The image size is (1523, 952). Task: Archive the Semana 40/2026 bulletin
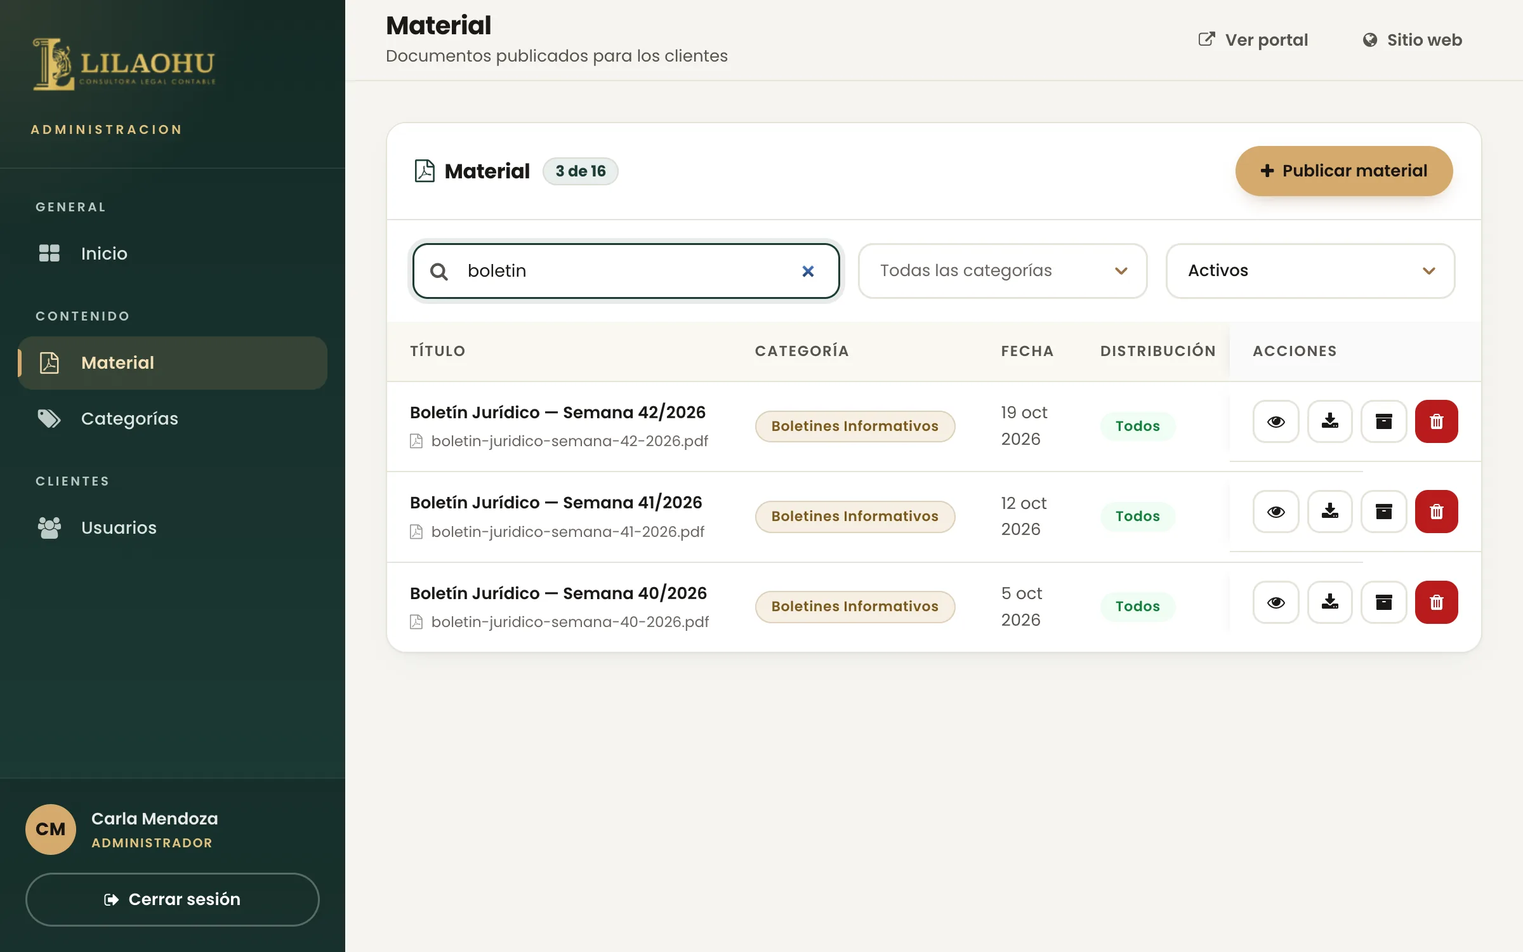(1383, 602)
